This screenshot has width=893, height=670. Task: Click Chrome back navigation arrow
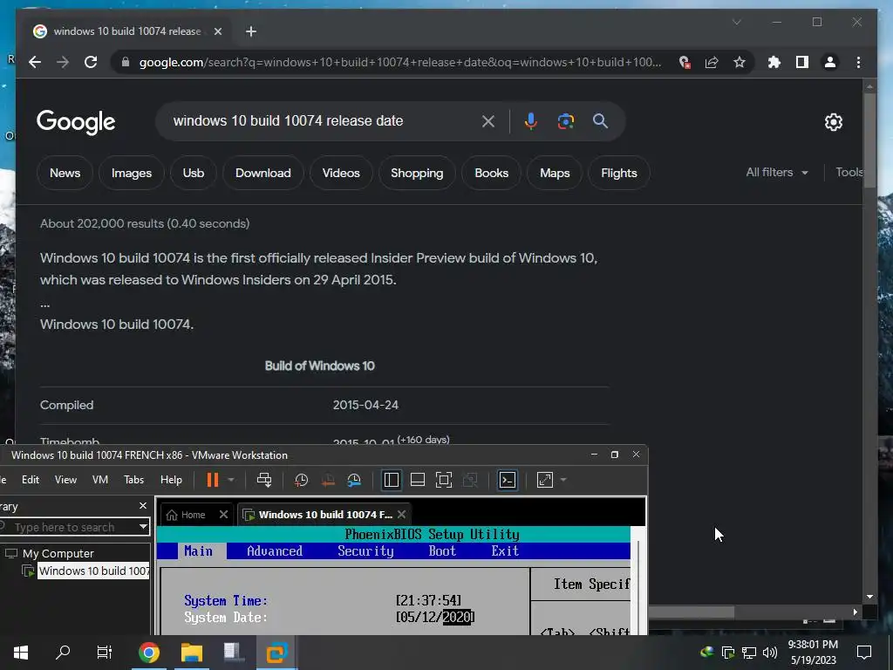(x=35, y=62)
